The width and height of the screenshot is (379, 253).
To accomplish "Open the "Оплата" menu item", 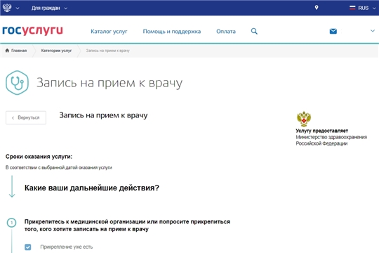I will point(226,32).
